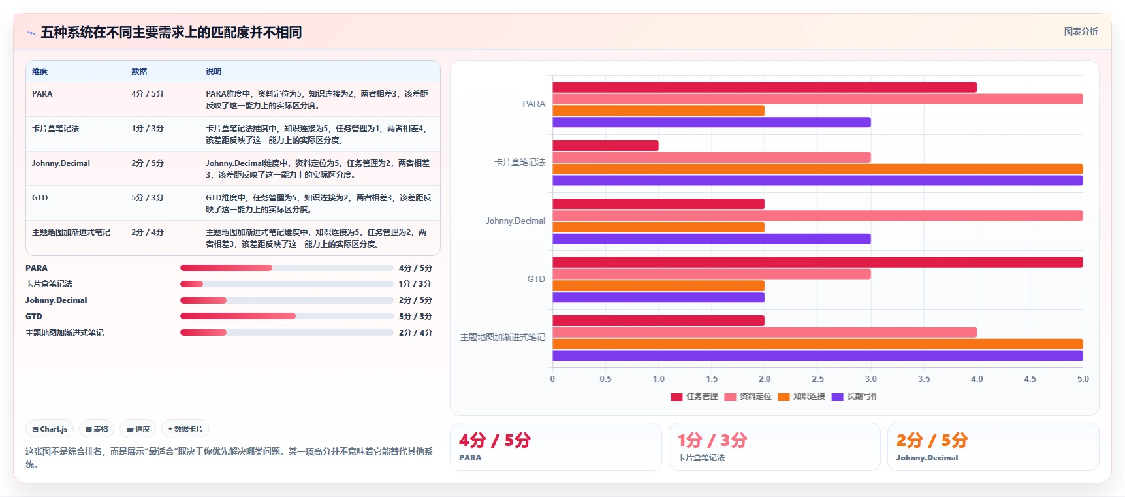This screenshot has width=1125, height=497.
Task: Toggle the 资料定位 legend item
Action: click(748, 396)
